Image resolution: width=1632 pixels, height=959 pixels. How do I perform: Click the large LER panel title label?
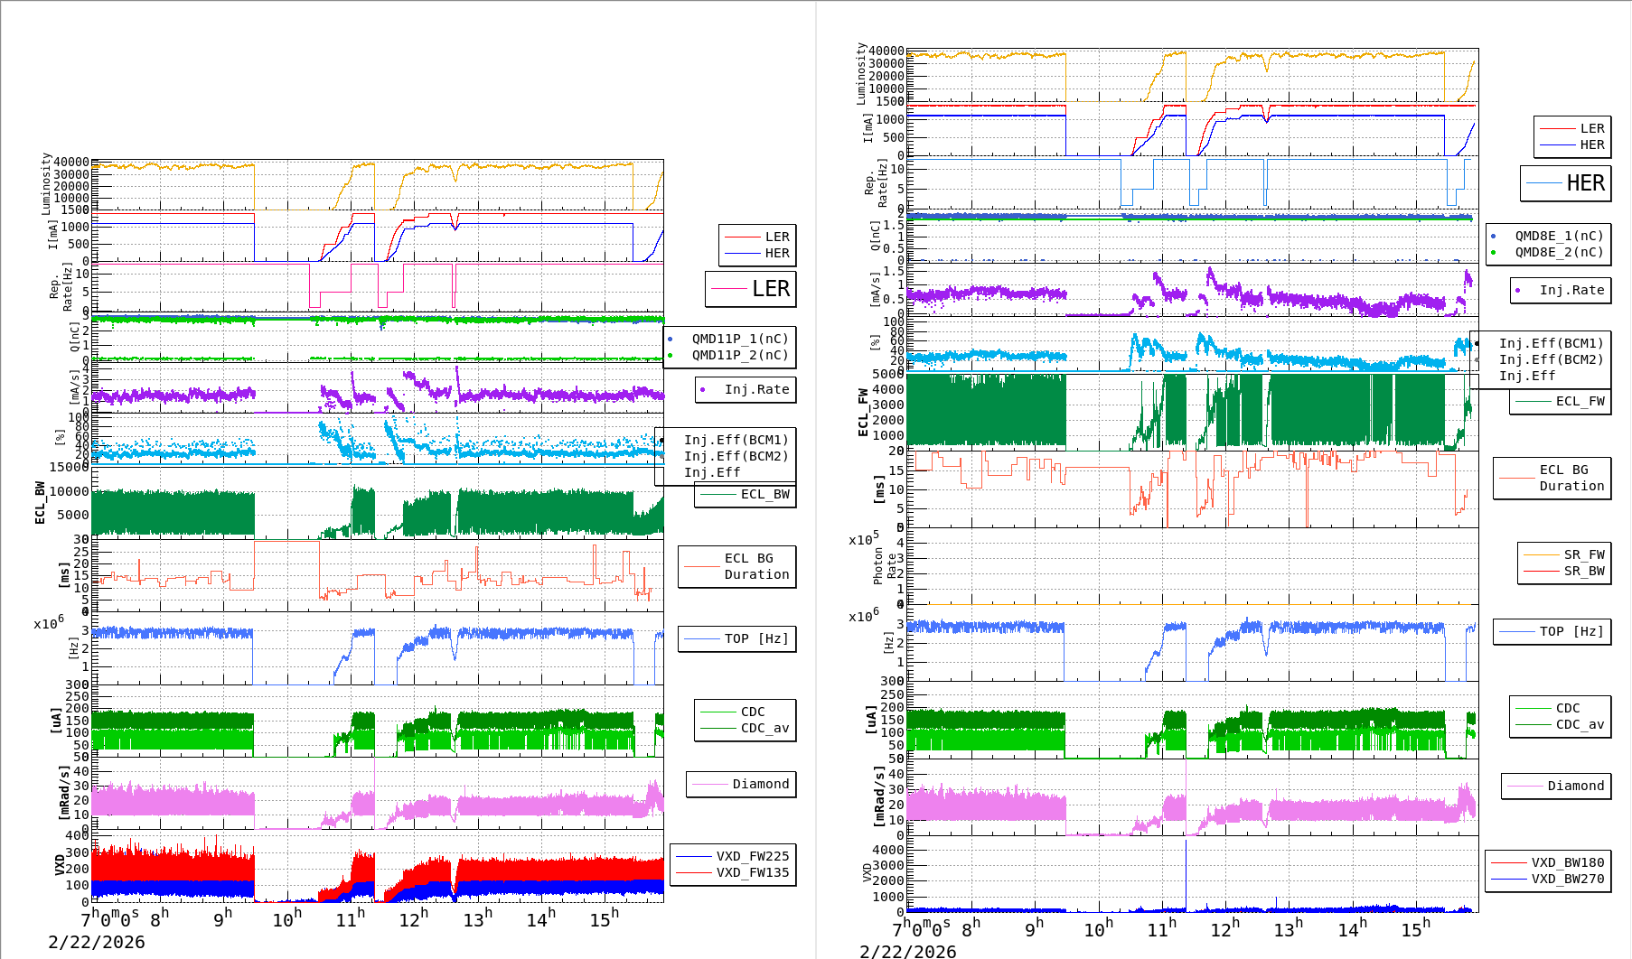click(x=770, y=289)
